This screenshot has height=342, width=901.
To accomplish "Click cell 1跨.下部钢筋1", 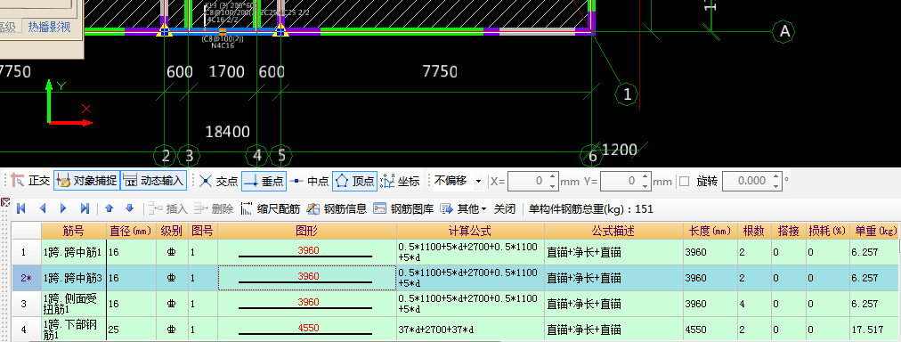I will click(x=74, y=330).
